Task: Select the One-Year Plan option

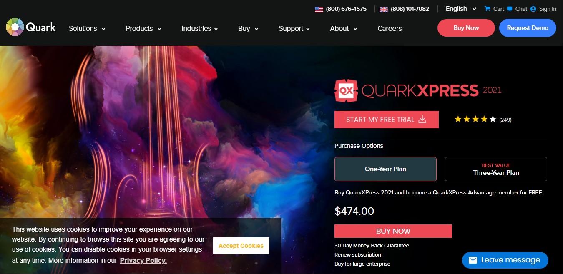Action: [x=385, y=169]
